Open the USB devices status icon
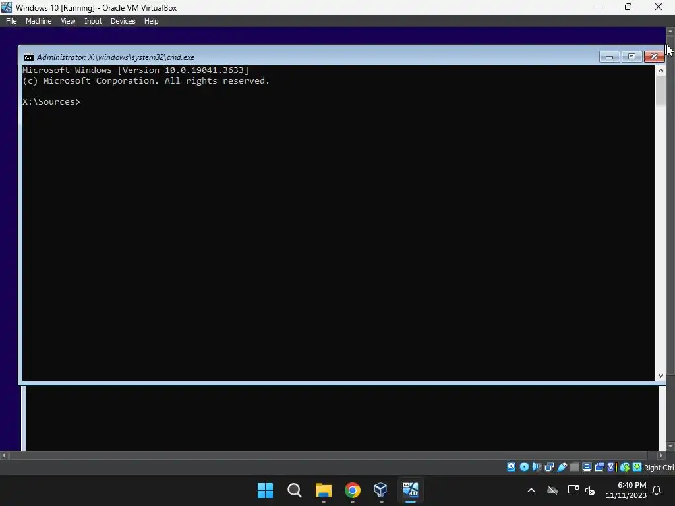Screen dimensions: 675x506 point(562,467)
